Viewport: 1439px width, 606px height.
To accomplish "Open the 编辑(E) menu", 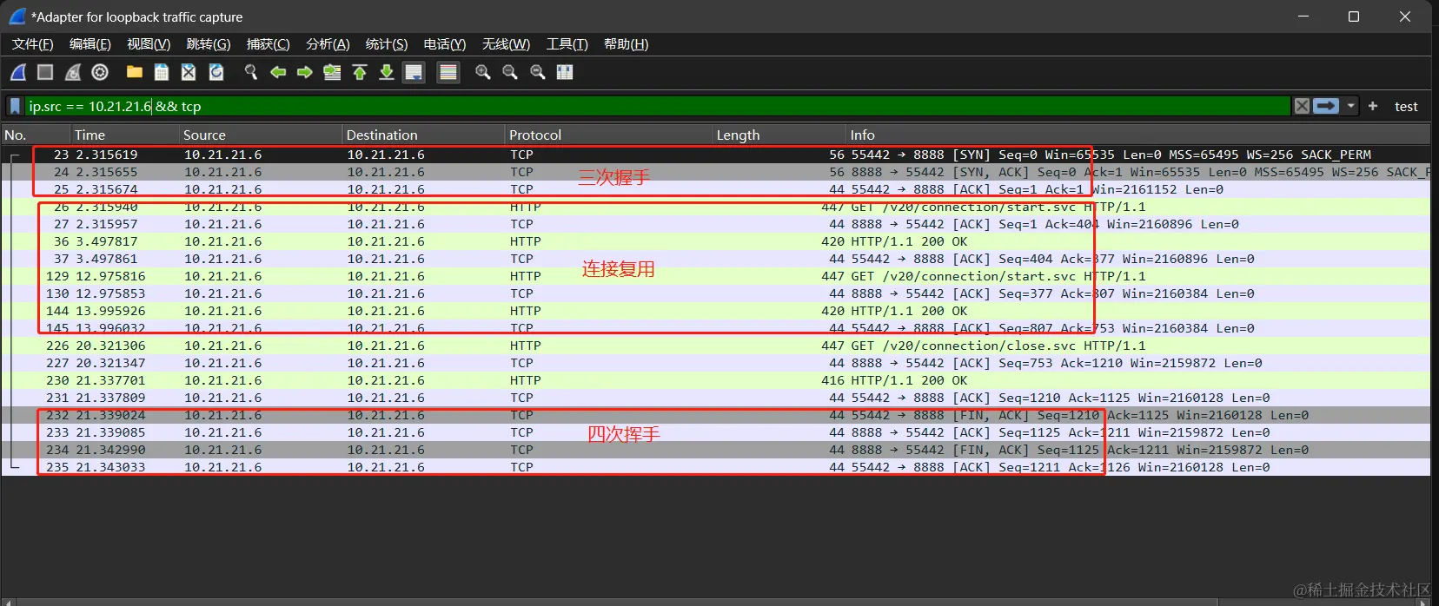I will click(90, 44).
